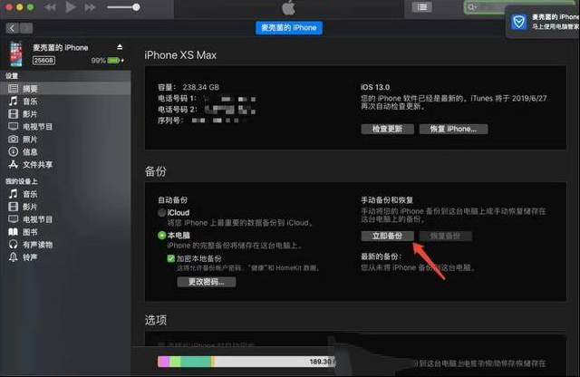Toggle the 加密本地备份 checkbox
The image size is (580, 377).
(171, 258)
